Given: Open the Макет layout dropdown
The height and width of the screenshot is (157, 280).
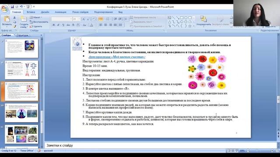Looking at the screenshot, I should coord(36,17).
